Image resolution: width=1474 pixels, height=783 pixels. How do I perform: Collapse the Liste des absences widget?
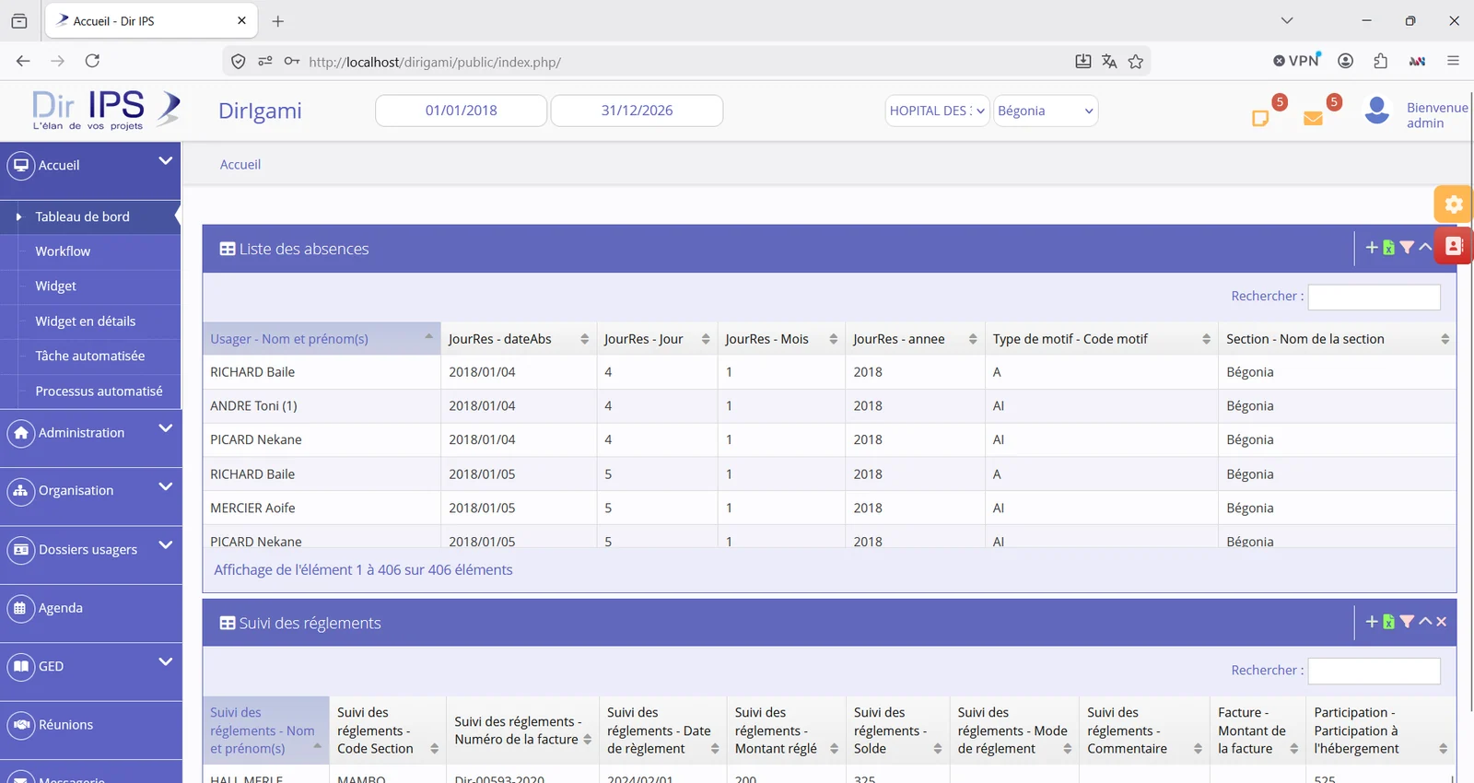[1425, 247]
